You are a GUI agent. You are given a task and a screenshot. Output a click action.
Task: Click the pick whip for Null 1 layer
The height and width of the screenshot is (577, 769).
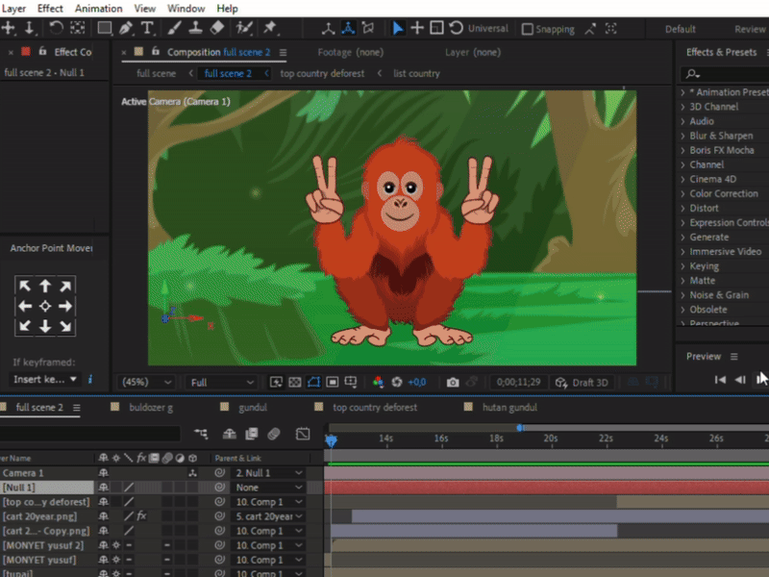tap(220, 488)
